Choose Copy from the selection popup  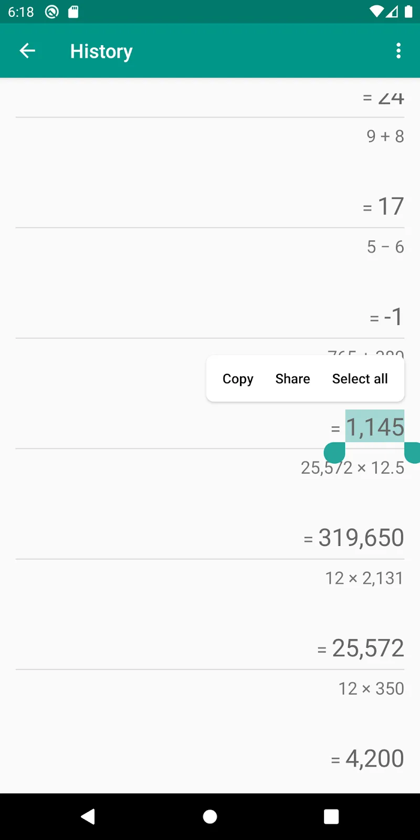coord(238,379)
